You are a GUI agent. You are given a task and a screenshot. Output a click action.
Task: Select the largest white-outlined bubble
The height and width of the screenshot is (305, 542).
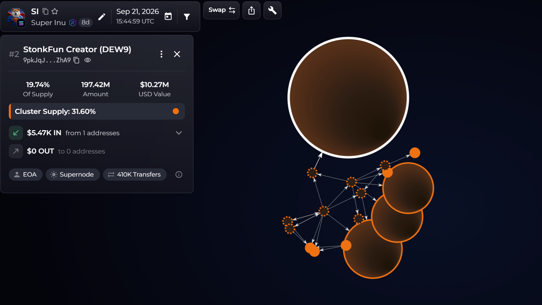coord(348,98)
